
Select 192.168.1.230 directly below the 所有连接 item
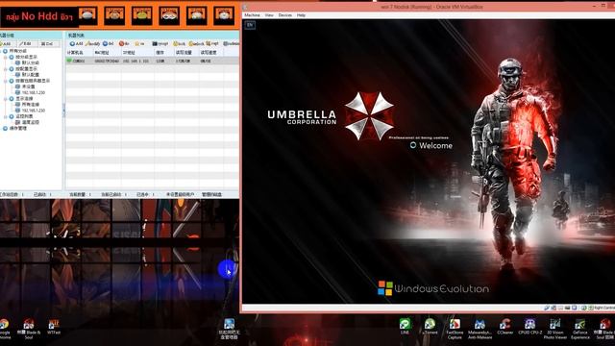tap(33, 111)
